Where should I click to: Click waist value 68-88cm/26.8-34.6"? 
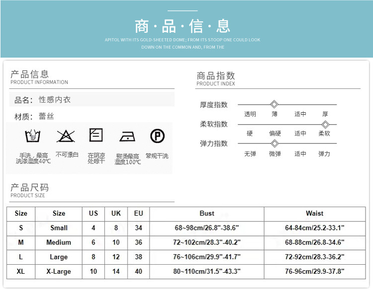click(x=314, y=242)
